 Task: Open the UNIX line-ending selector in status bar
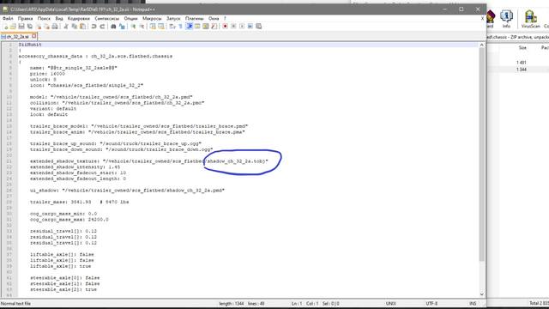click(x=391, y=303)
